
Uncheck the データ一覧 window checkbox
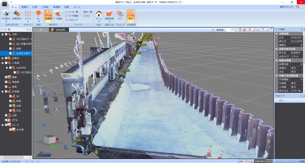click(x=67, y=12)
